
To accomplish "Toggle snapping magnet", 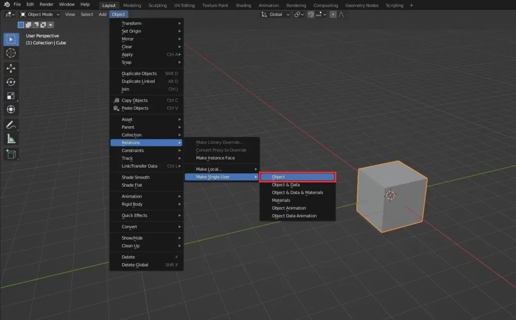I will pos(310,15).
